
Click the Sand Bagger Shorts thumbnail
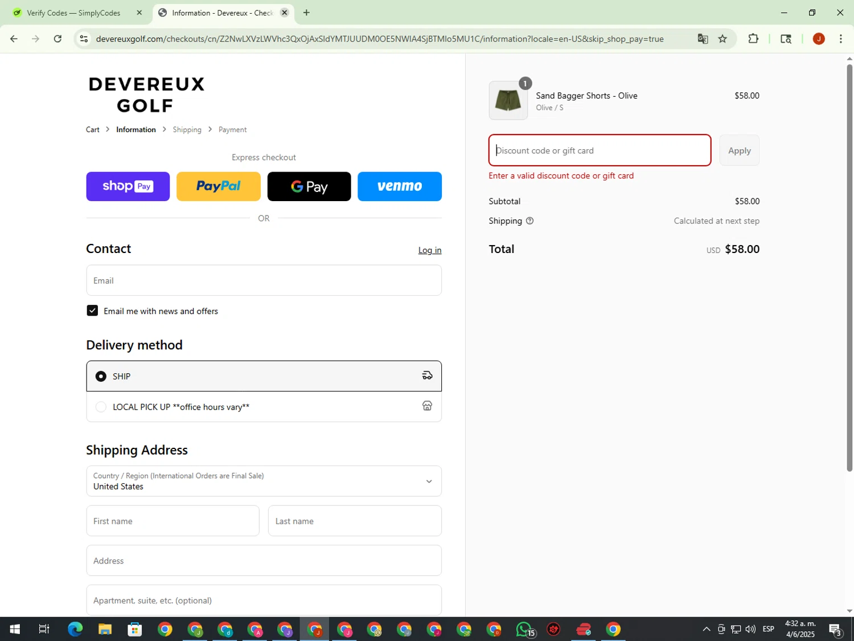tap(508, 101)
